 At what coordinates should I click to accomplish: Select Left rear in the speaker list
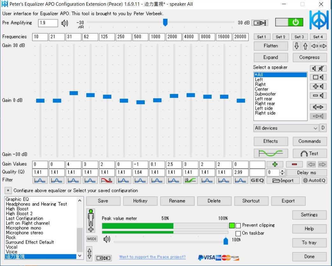tap(280, 99)
